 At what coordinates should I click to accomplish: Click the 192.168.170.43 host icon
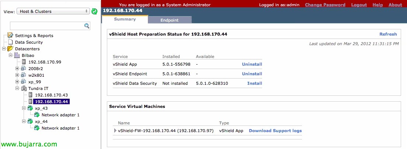[x=31, y=95]
